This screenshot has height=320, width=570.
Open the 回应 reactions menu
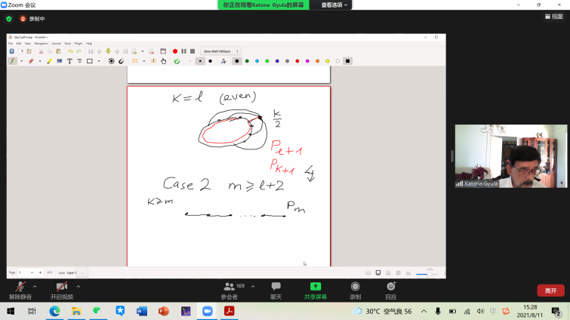[x=390, y=287]
